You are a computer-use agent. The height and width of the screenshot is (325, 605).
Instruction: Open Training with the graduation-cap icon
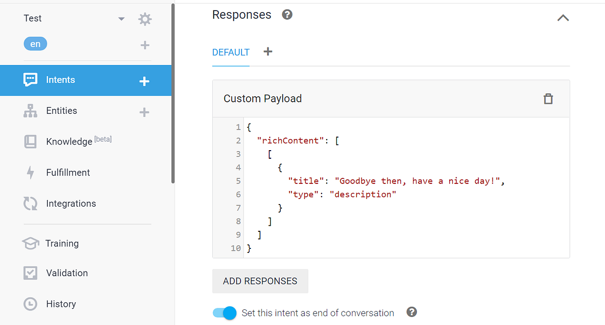tap(30, 243)
